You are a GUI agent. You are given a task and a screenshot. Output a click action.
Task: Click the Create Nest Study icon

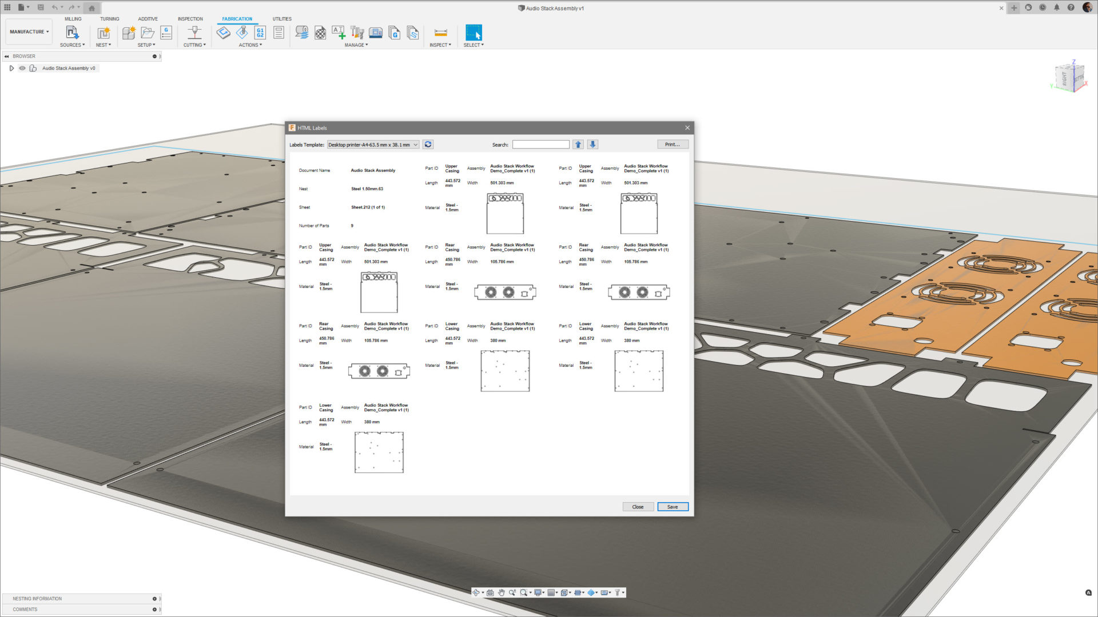point(104,33)
